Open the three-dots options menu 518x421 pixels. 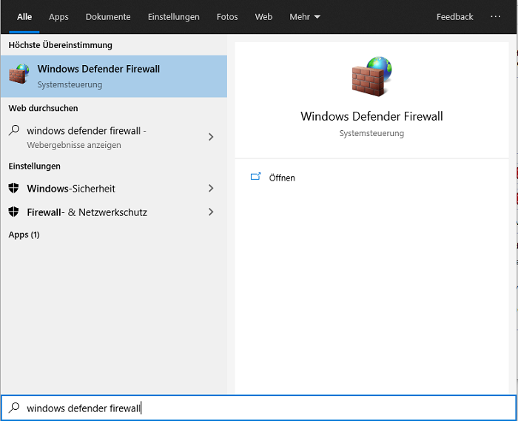(x=495, y=16)
